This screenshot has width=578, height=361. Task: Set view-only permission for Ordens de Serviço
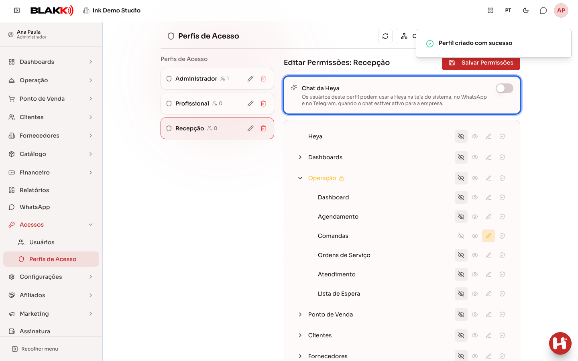(x=475, y=255)
